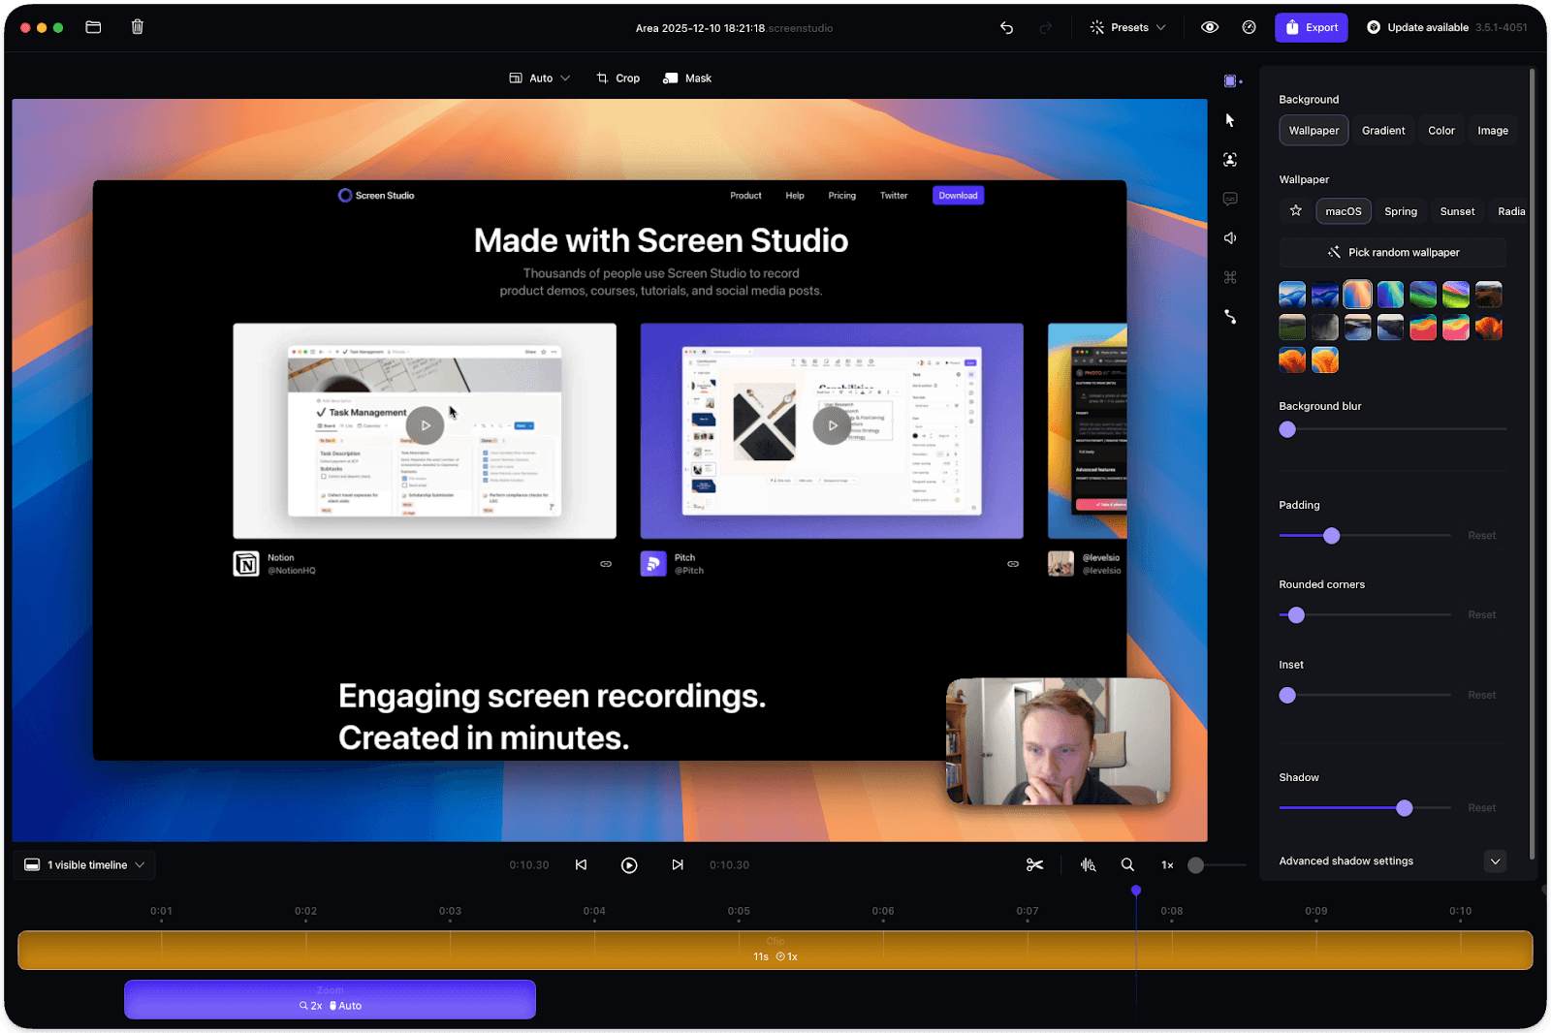Expand Advanced shadow settings
Screen dimensions: 1551x1033
point(1495,861)
